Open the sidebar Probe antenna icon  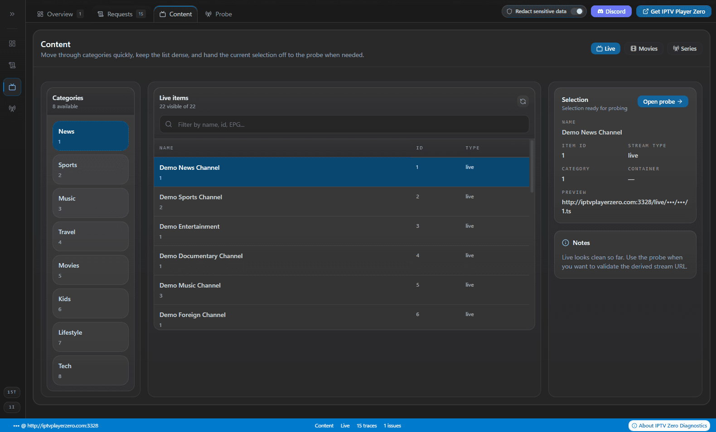click(12, 109)
